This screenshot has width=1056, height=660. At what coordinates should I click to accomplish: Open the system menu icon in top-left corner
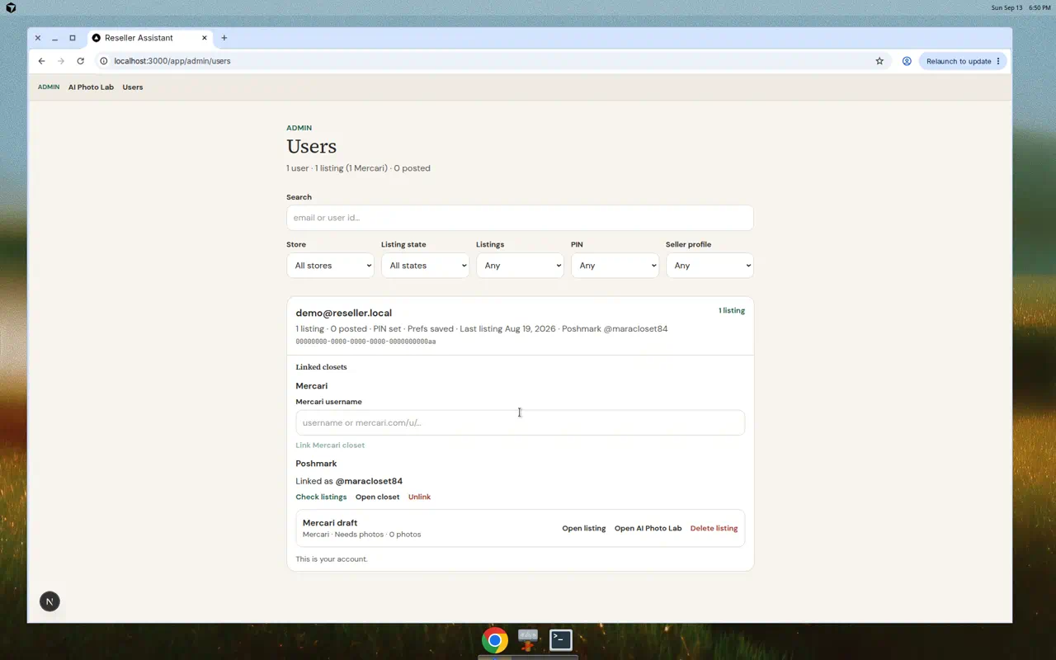[11, 7]
